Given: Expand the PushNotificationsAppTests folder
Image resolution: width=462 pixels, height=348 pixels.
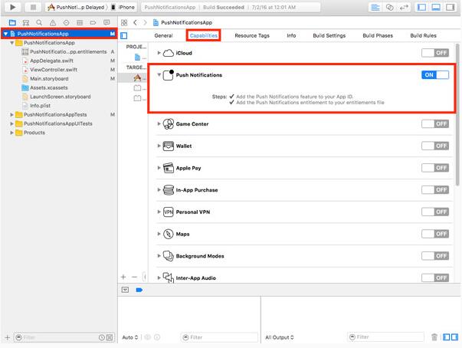Looking at the screenshot, I should (13, 115).
